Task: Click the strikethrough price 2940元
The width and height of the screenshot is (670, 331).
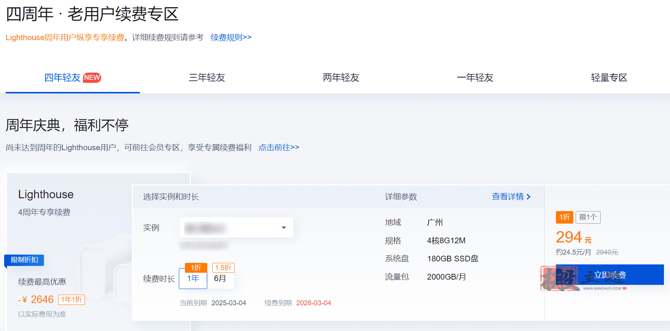Action: tap(607, 252)
